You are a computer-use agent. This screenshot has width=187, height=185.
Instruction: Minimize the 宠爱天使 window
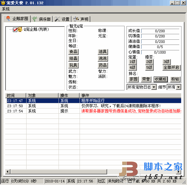[x=172, y=3]
